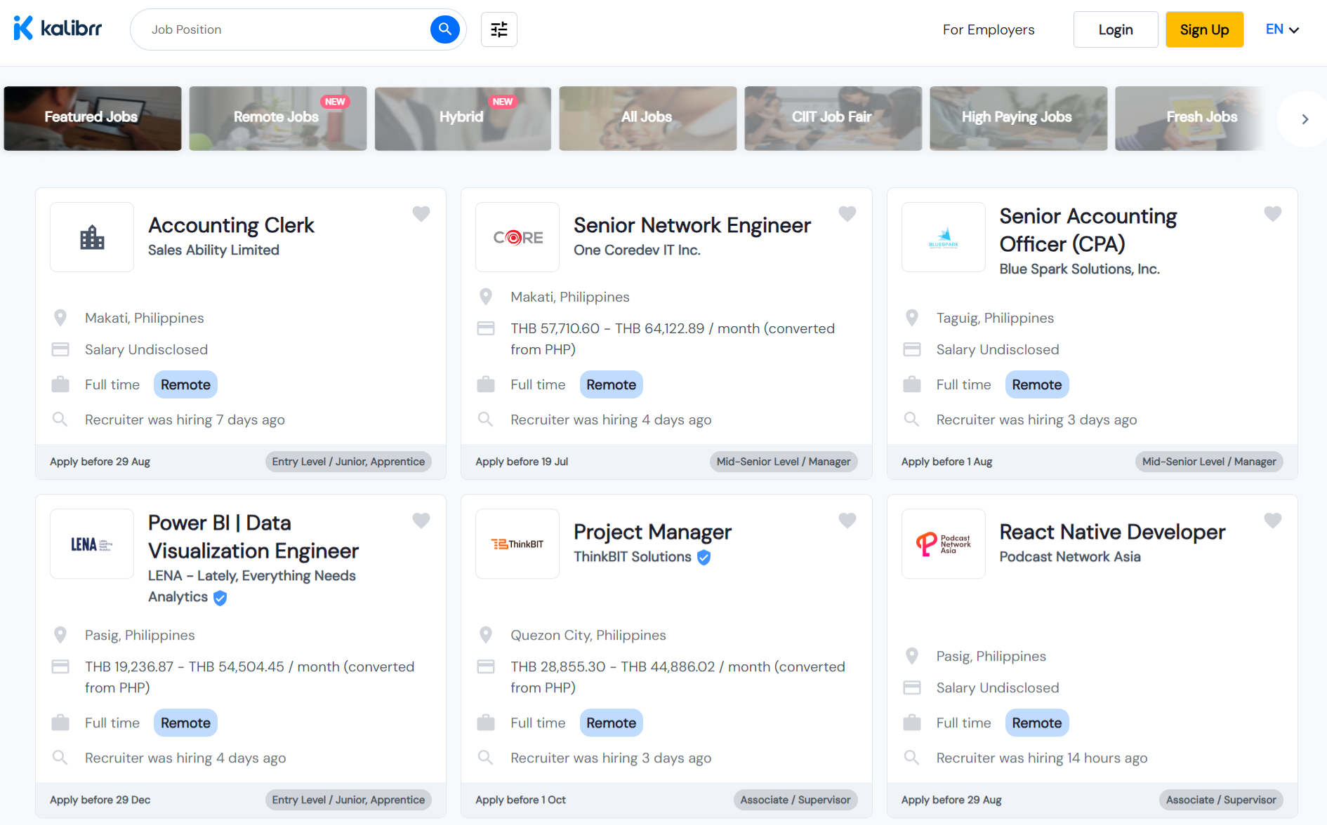
Task: Click Mid-Senior Level tag on Accounting Officer card
Action: pyautogui.click(x=1209, y=462)
